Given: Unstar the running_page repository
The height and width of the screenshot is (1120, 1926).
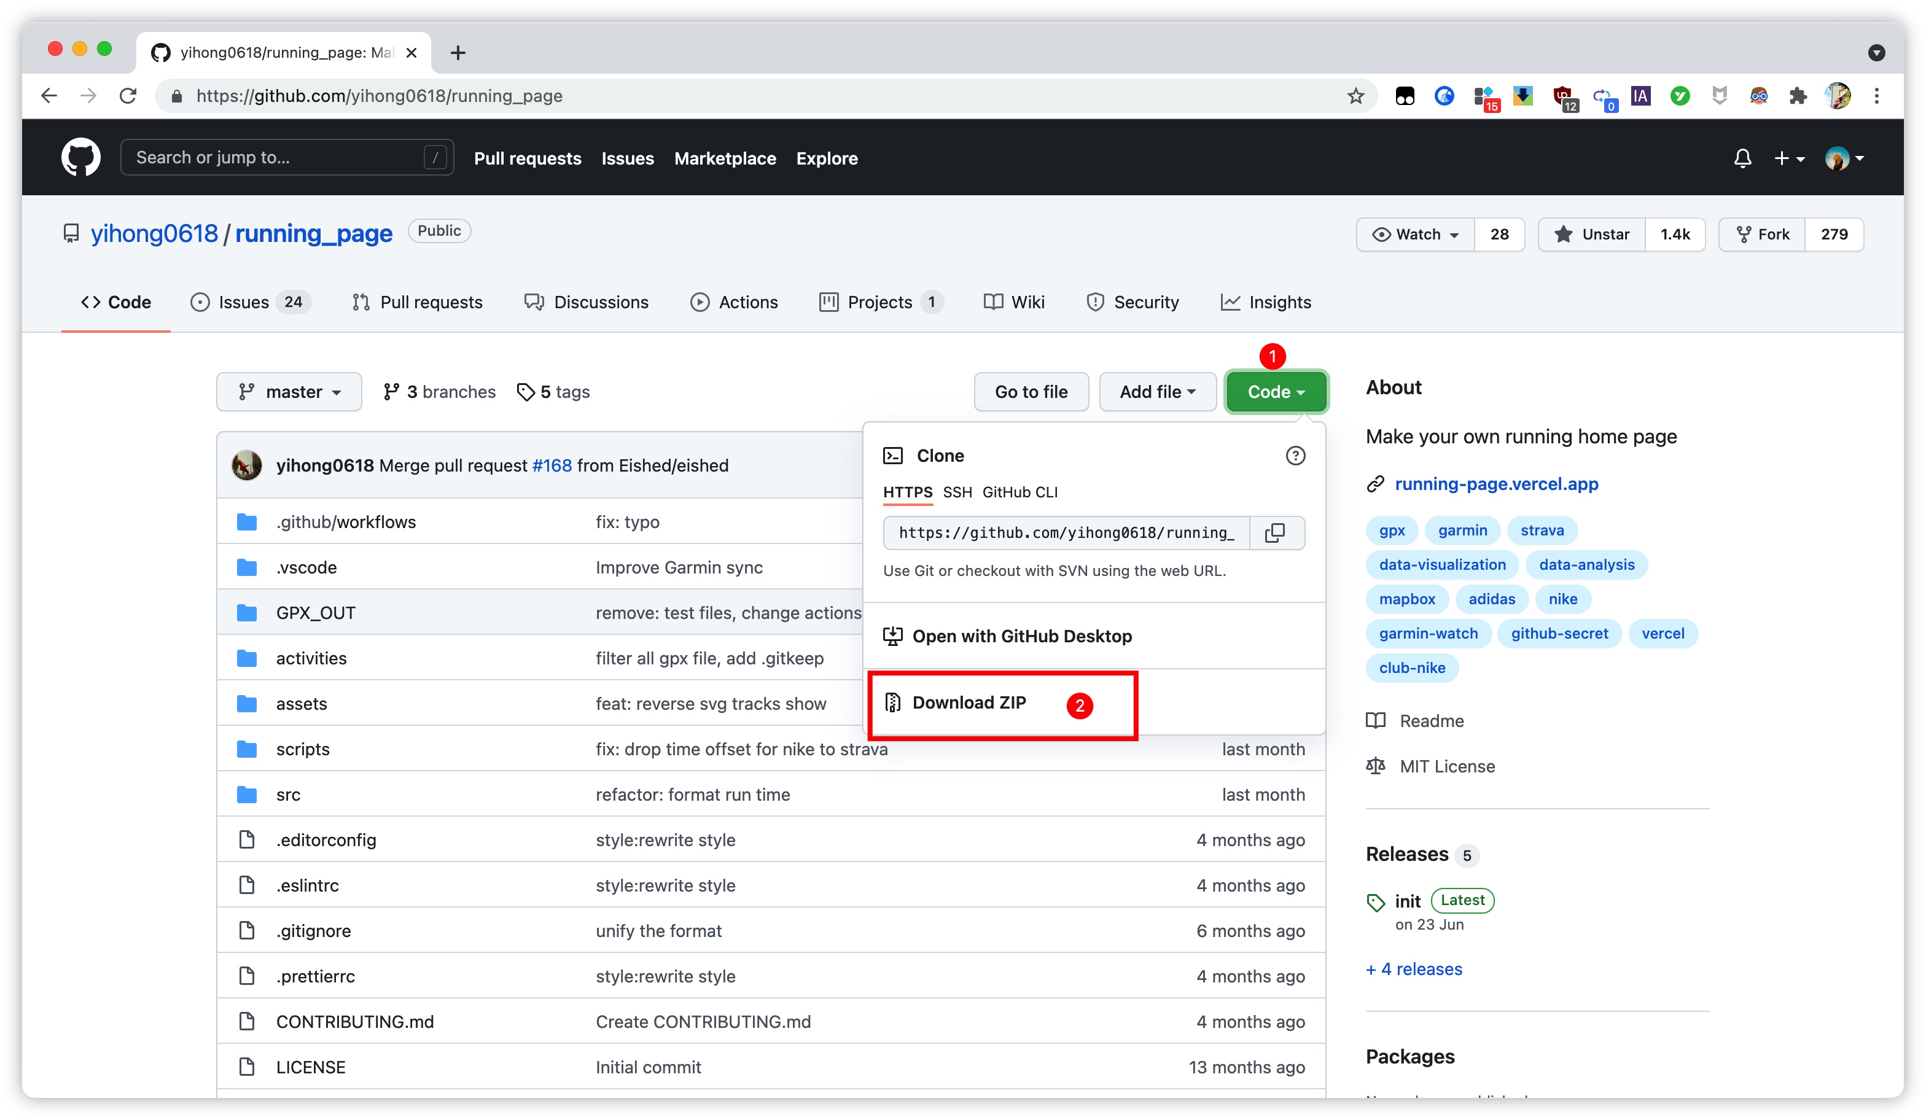Looking at the screenshot, I should 1591,235.
